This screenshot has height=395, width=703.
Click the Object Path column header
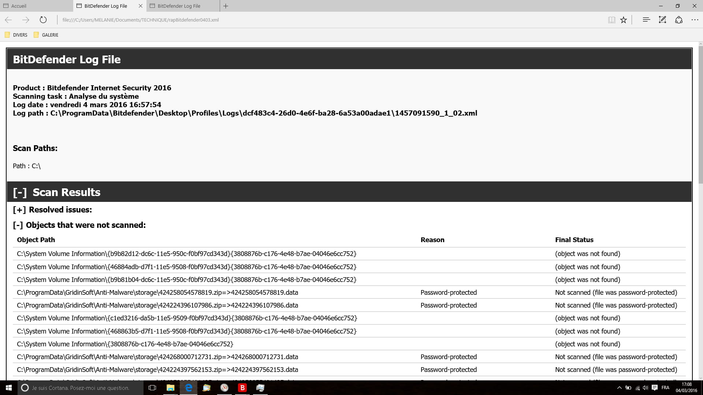click(36, 240)
